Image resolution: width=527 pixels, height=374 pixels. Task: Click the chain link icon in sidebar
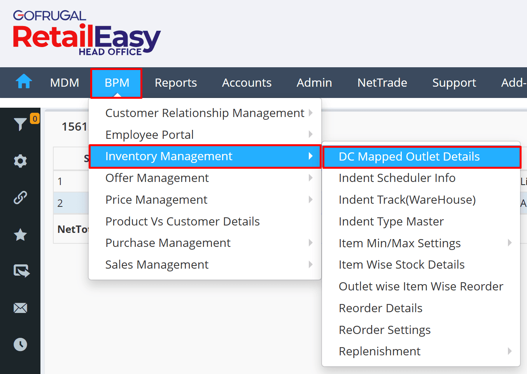[x=20, y=197]
